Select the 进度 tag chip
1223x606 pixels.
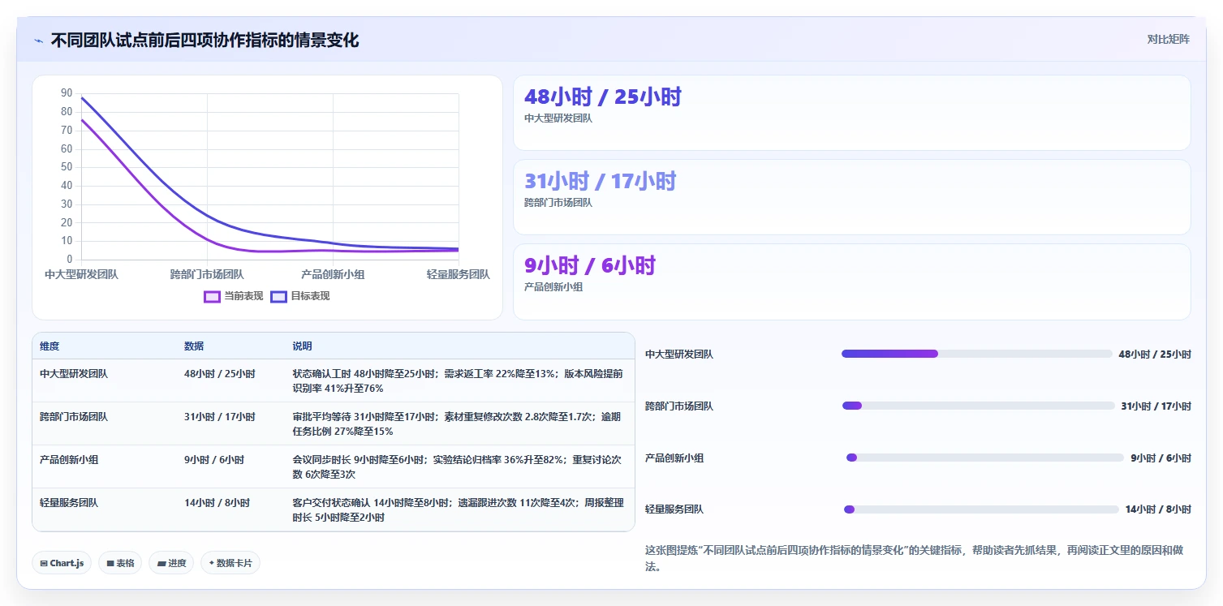tap(171, 563)
